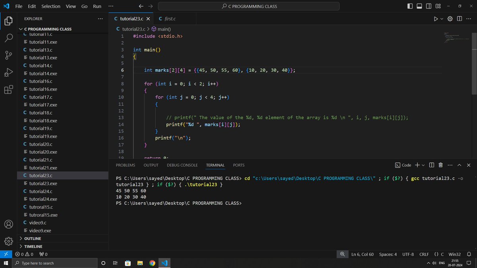477x268 pixels.
Task: Open the PORTS panel tab
Action: 239,165
